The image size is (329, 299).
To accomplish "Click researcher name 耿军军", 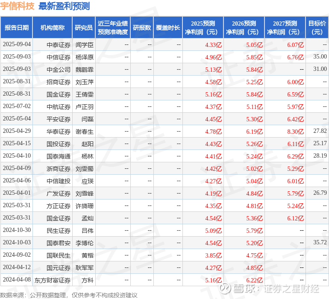I will [85, 268].
